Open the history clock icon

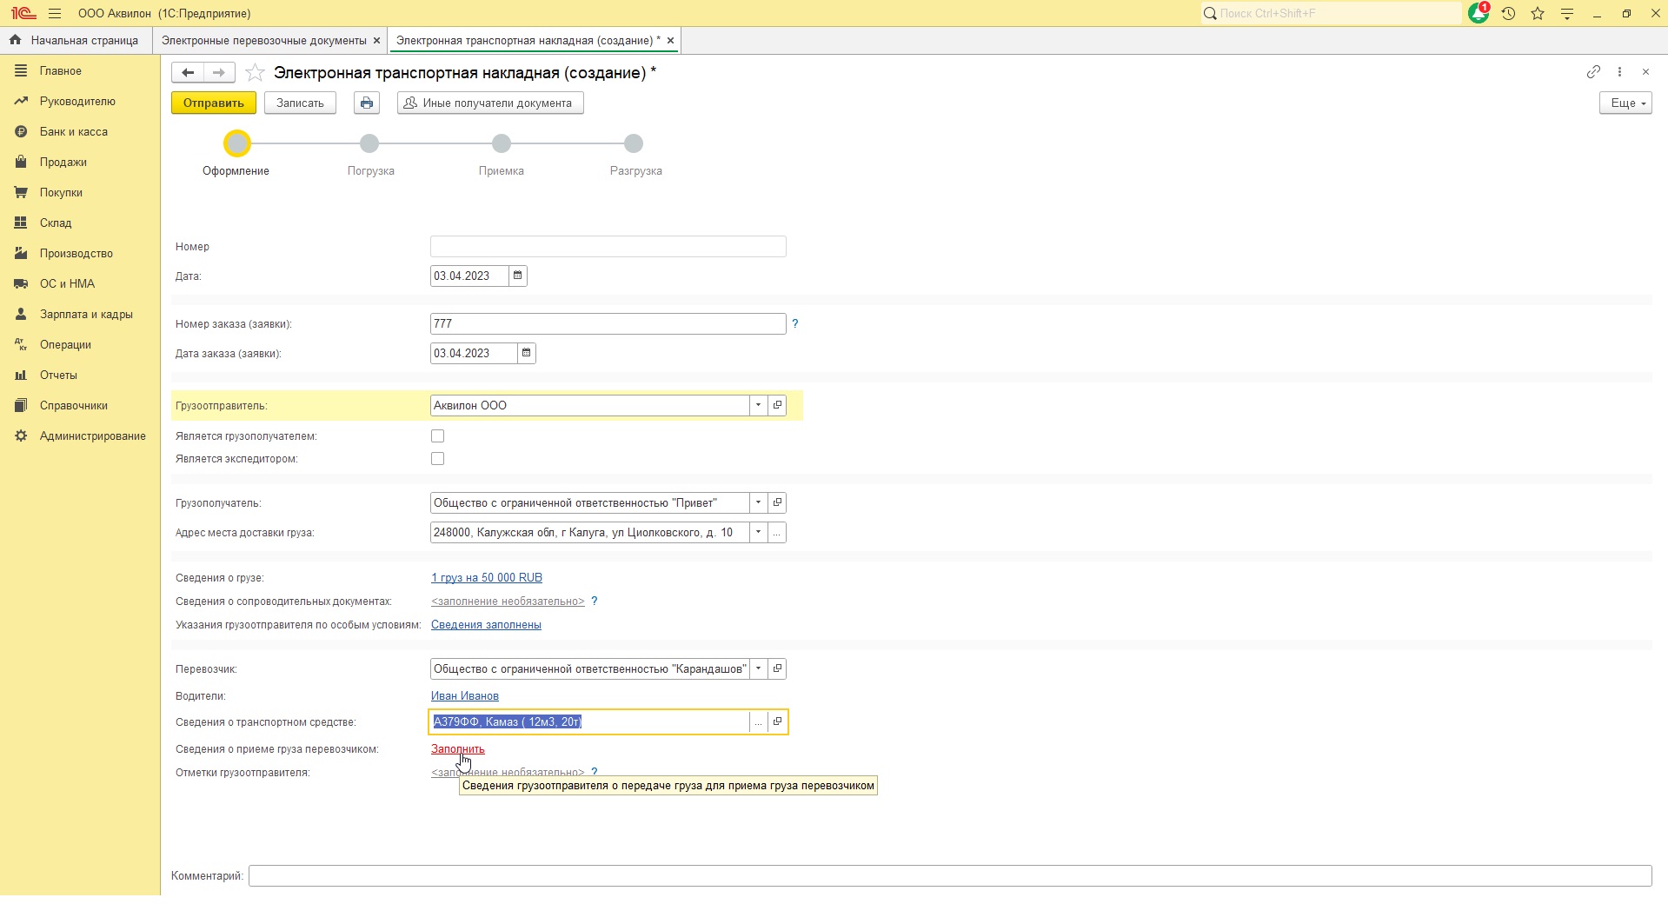click(x=1509, y=14)
